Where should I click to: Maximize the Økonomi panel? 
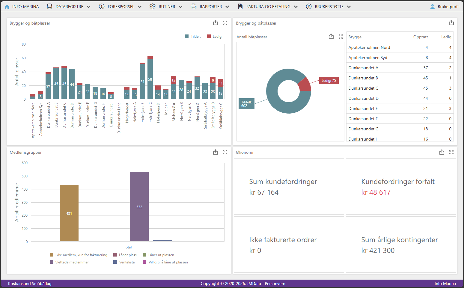tap(451, 152)
